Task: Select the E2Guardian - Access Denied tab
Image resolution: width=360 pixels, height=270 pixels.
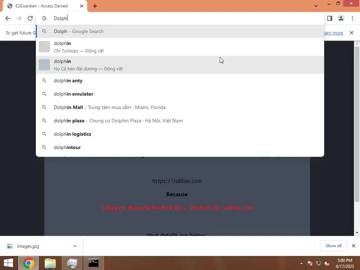Action: [45, 6]
